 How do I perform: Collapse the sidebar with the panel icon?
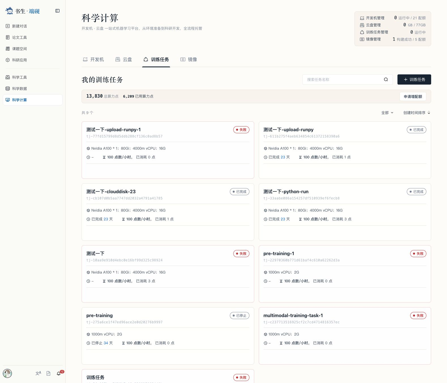tap(57, 11)
